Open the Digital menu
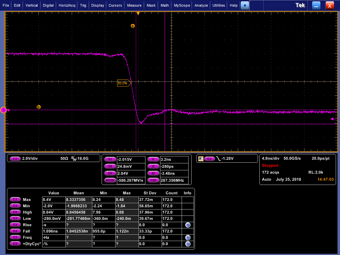Image resolution: width=340 pixels, height=255 pixels. 48,5
